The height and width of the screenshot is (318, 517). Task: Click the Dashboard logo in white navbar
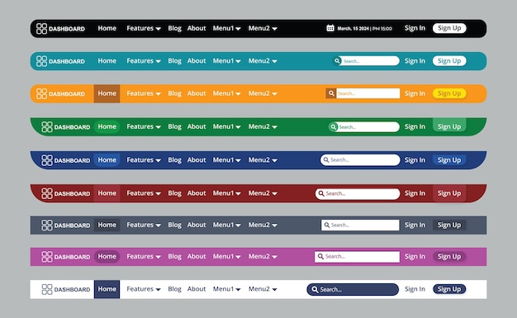point(65,289)
